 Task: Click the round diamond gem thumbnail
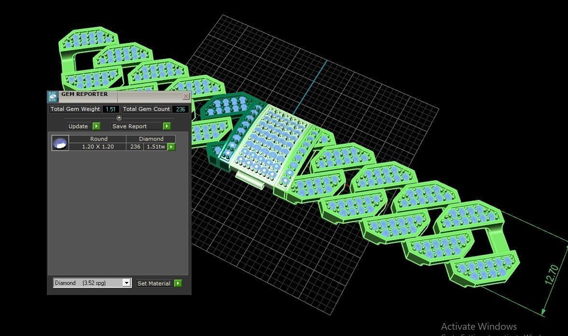(60, 143)
